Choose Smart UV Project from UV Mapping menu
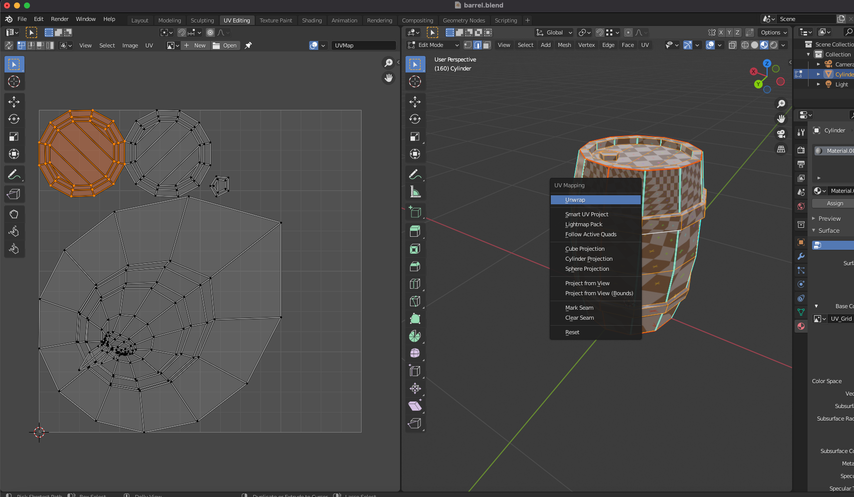Image resolution: width=854 pixels, height=497 pixels. (586, 214)
